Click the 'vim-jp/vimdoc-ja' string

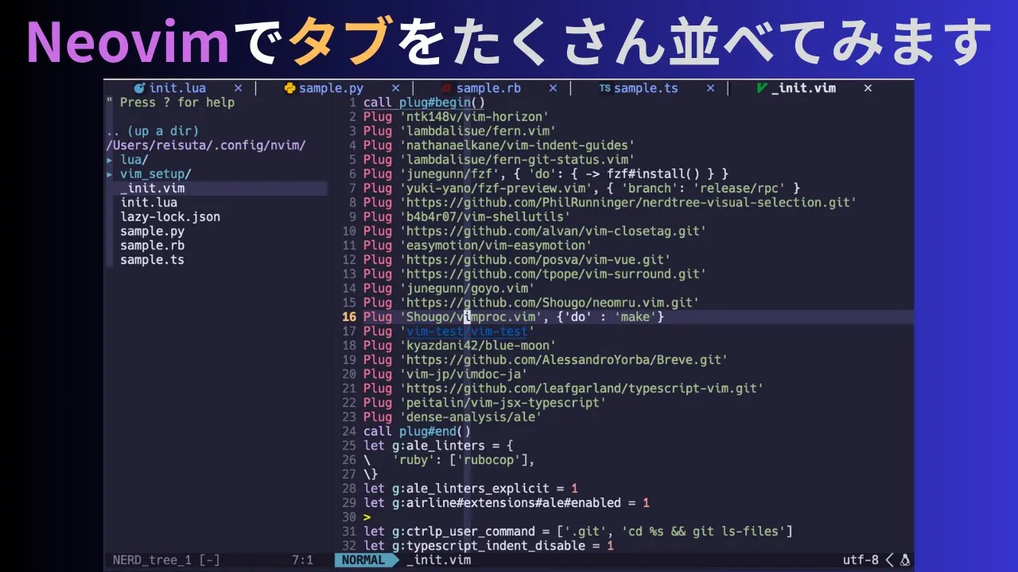click(x=463, y=374)
